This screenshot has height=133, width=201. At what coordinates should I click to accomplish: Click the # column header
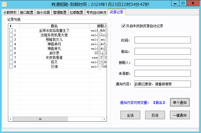[14, 26]
